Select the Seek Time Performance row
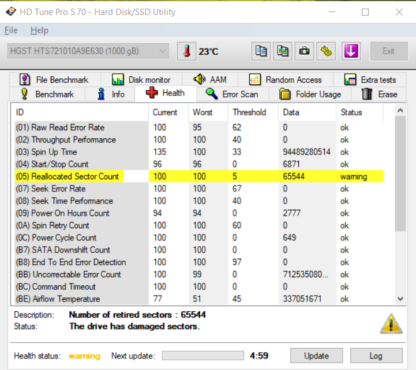 point(199,201)
